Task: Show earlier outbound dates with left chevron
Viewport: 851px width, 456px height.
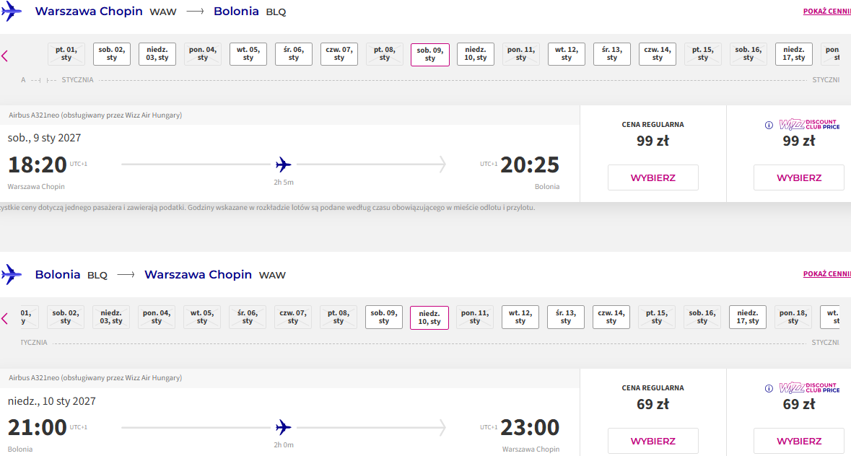Action: [x=5, y=56]
